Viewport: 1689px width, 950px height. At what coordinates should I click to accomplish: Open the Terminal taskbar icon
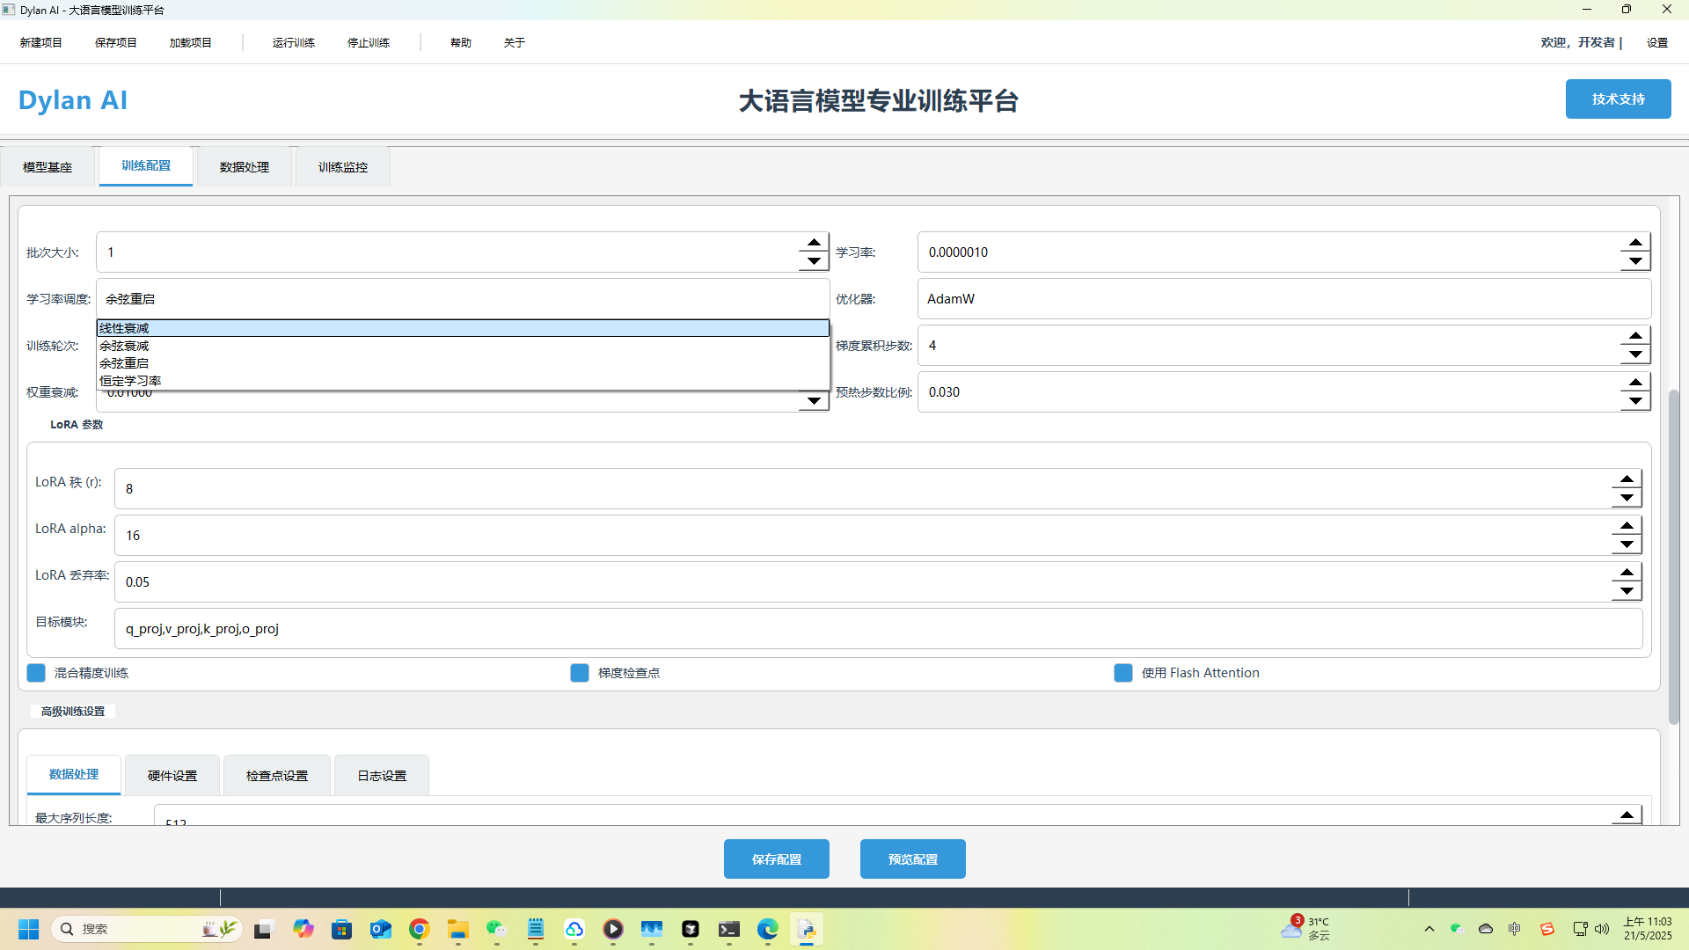click(729, 929)
